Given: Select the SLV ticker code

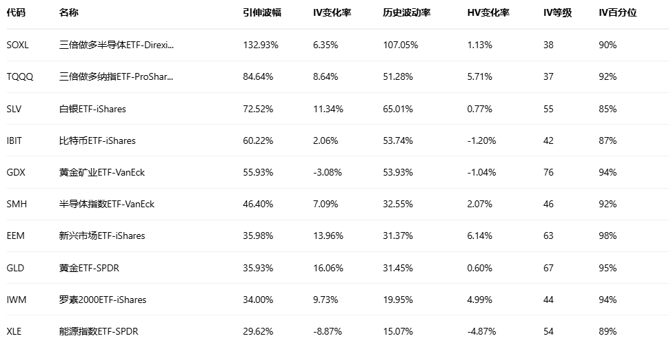Looking at the screenshot, I should pyautogui.click(x=15, y=109).
